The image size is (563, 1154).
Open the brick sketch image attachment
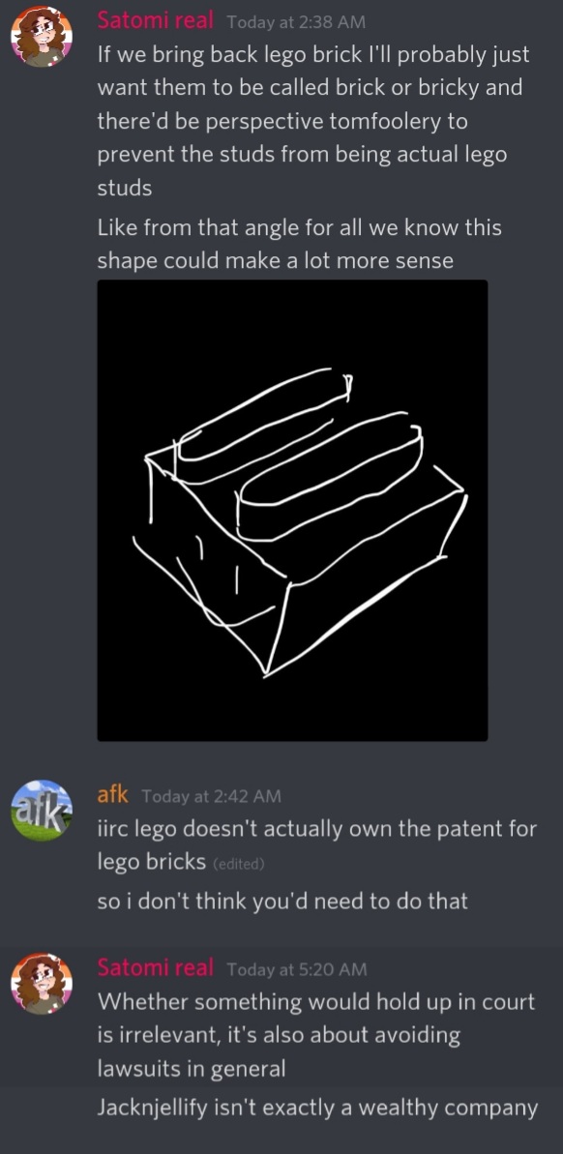[x=292, y=510]
